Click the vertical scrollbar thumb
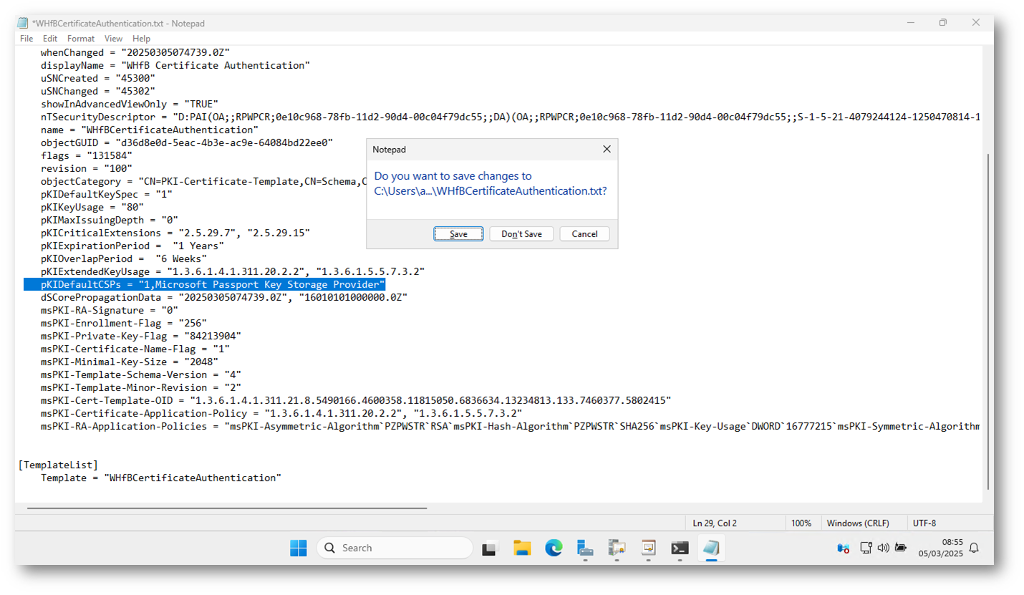This screenshot has height=595, width=1024. tap(988, 321)
